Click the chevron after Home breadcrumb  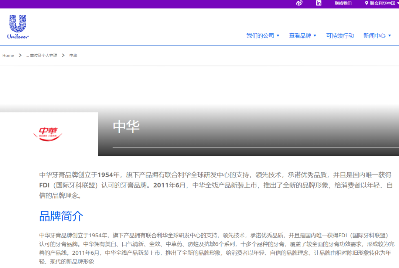click(19, 55)
